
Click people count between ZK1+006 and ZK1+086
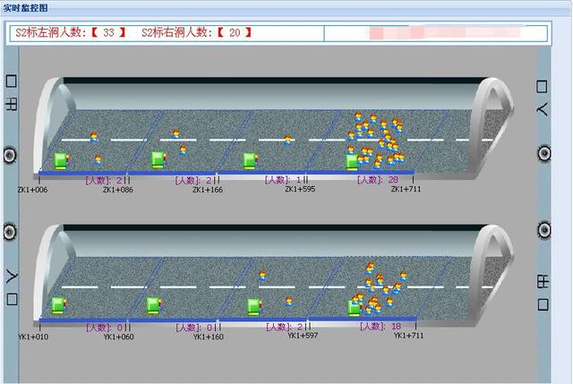click(104, 180)
